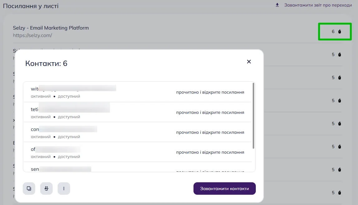358x205 pixels.
Task: Select the contact row starting with 'sen'
Action: pos(138,167)
